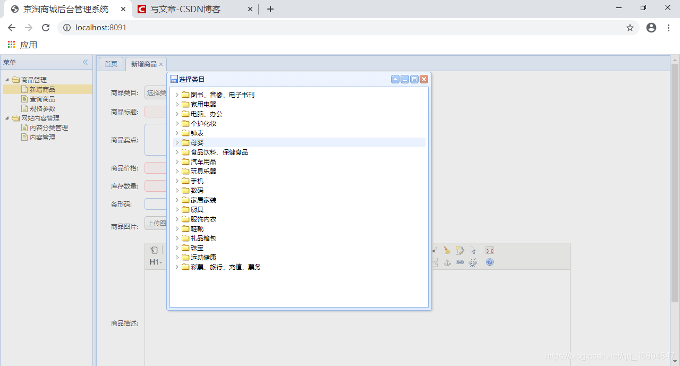This screenshot has width=680, height=366.
Task: Close the 选择类目 dialog
Action: coord(424,79)
